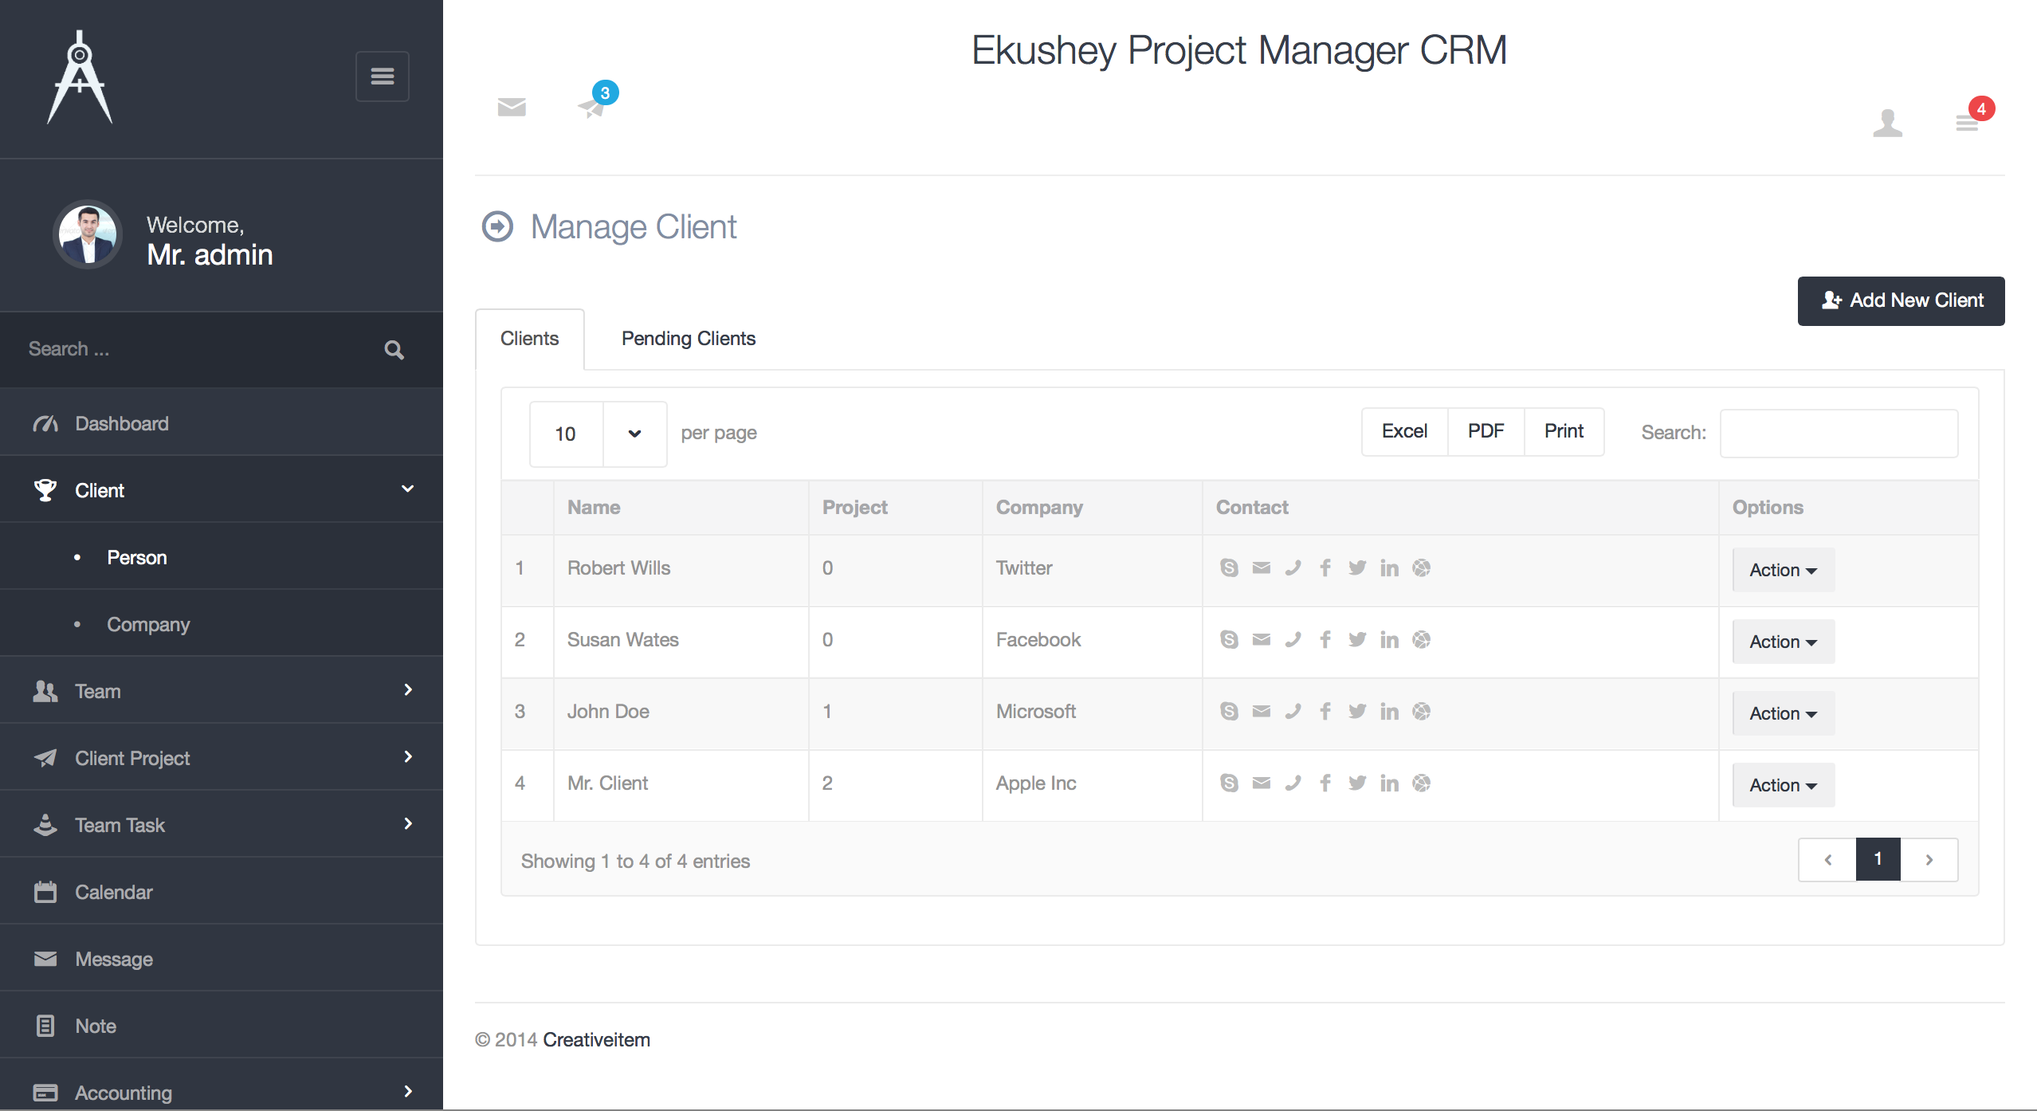2037x1111 pixels.
Task: Open the hamburger menu toggle
Action: tap(383, 77)
